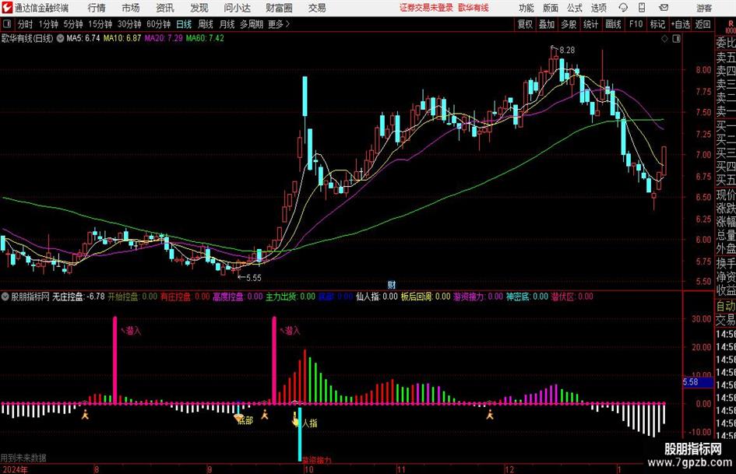Expand the 股朋指标网 indicator dropdown arrow
Viewport: 736px width, 474px height.
(x=5, y=297)
